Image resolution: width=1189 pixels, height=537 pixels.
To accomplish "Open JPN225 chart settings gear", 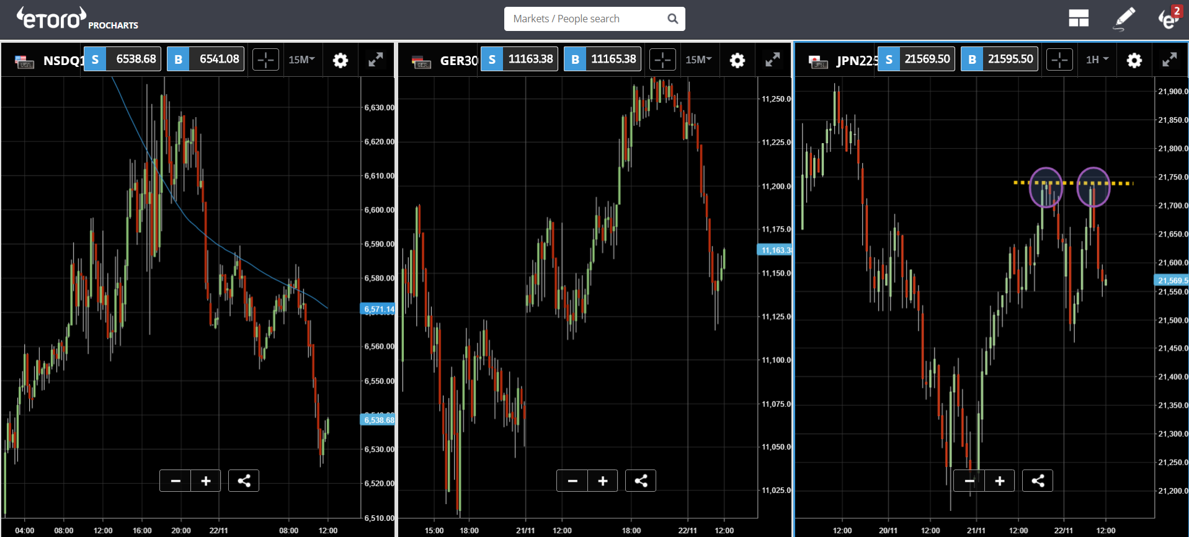I will (1134, 60).
